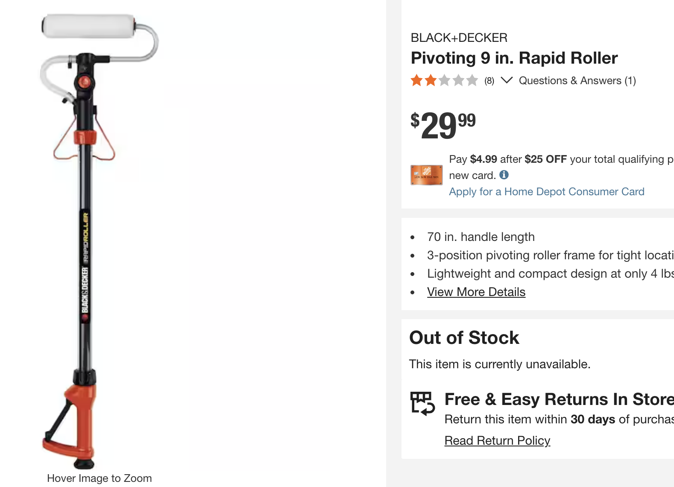Open Questions & Answers (1)

click(577, 81)
